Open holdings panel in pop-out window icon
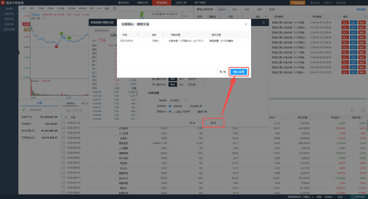This screenshot has height=199, width=368. pyautogui.click(x=363, y=110)
